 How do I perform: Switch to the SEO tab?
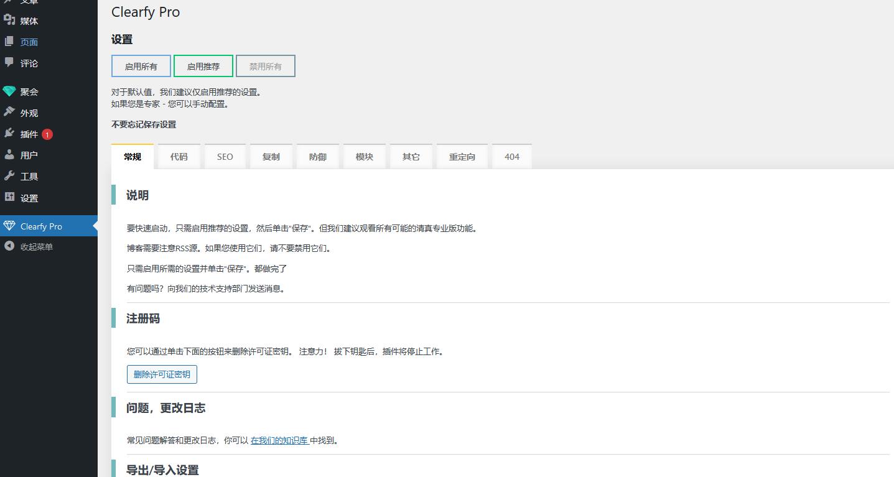click(225, 157)
